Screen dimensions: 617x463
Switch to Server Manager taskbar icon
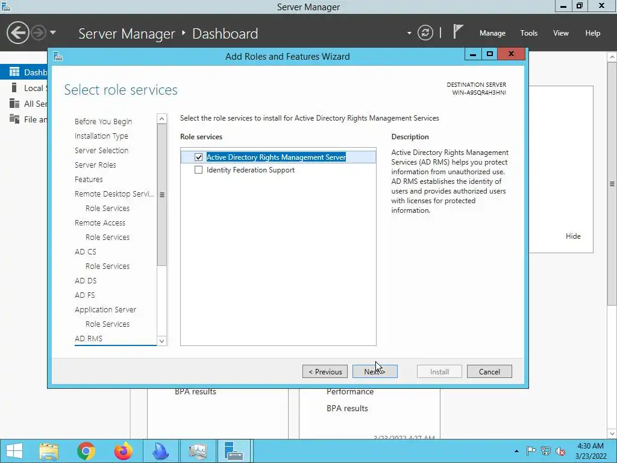click(234, 451)
